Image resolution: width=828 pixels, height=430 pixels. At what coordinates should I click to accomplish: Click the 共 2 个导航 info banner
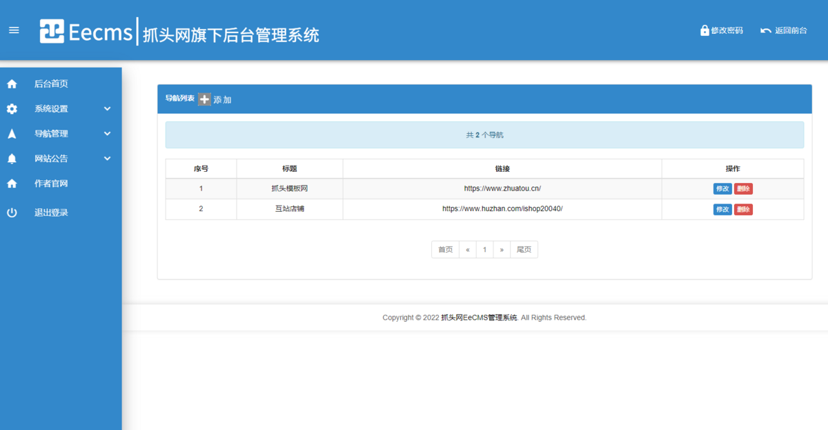point(484,135)
